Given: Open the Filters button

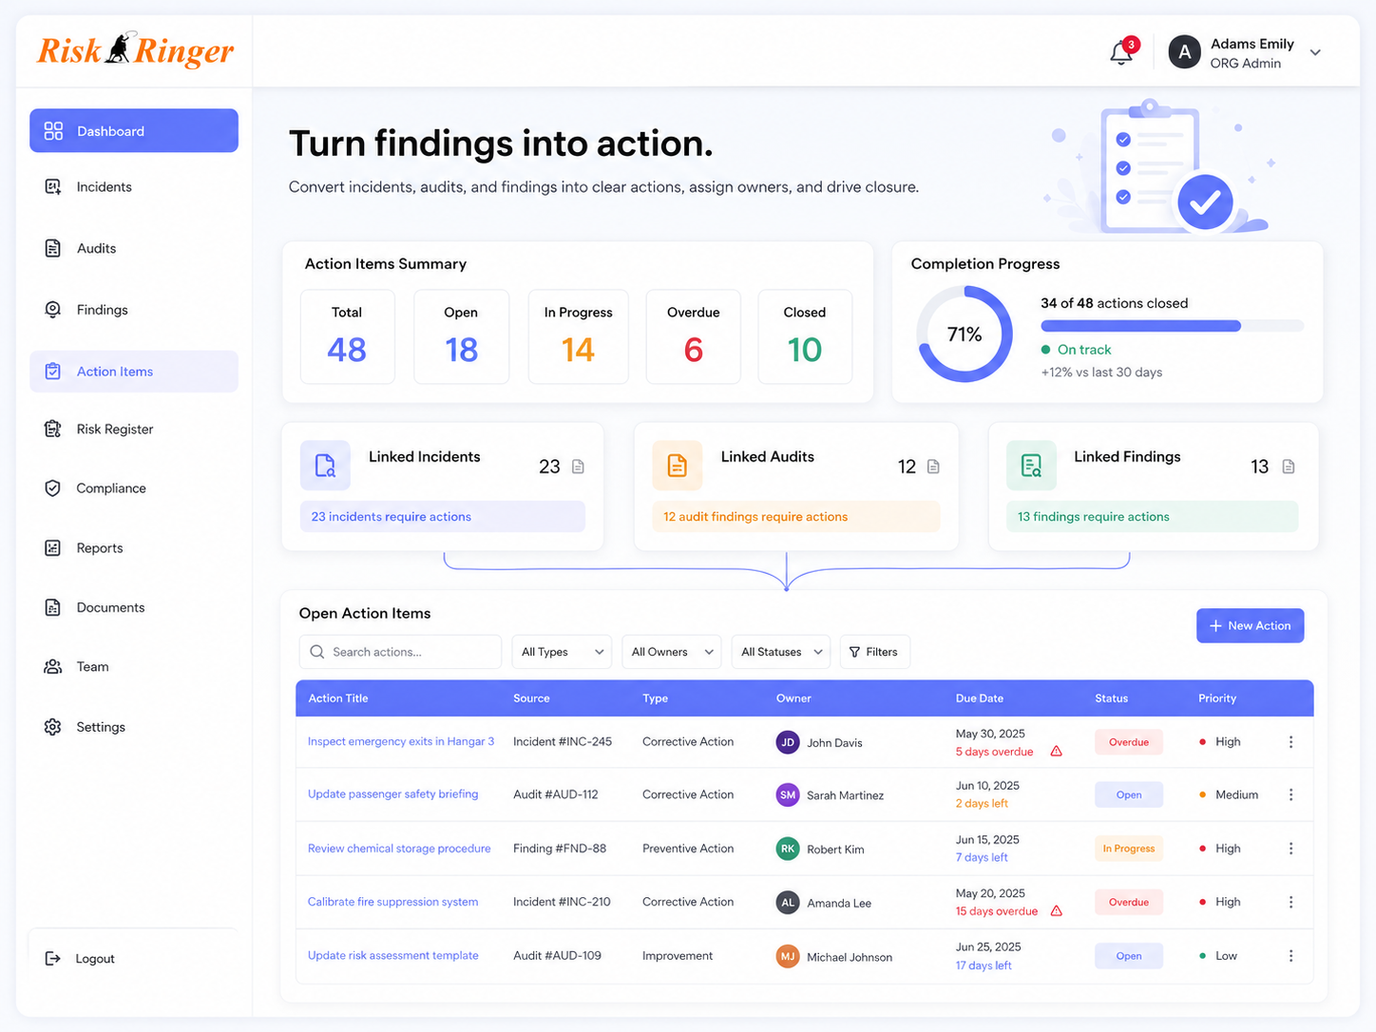Looking at the screenshot, I should [x=874, y=652].
